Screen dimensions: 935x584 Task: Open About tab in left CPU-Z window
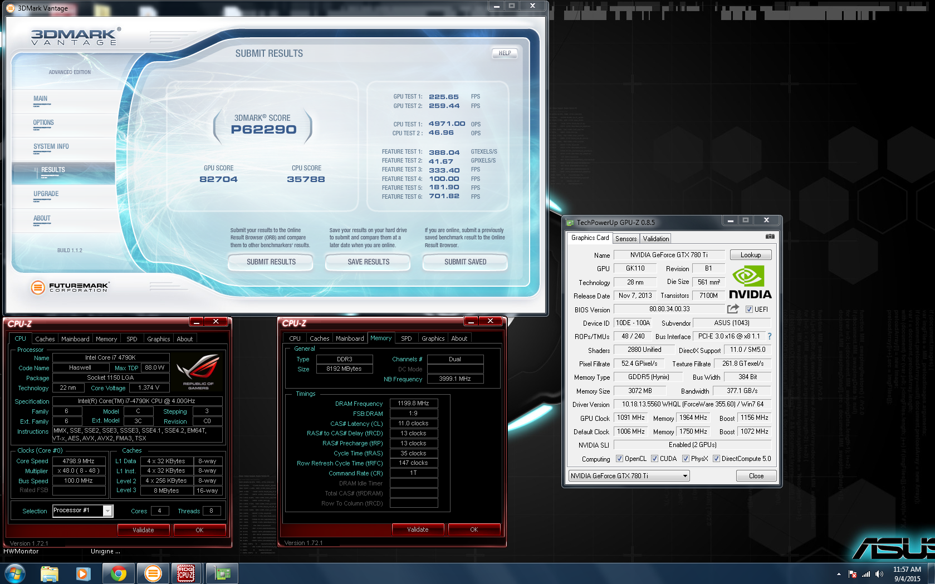pyautogui.click(x=185, y=339)
